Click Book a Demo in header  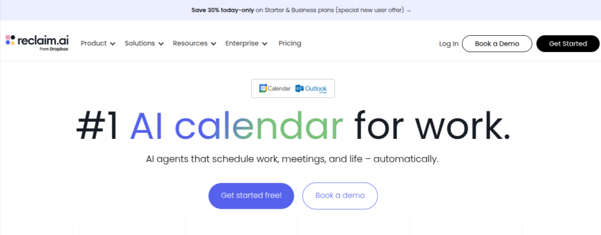pos(497,43)
